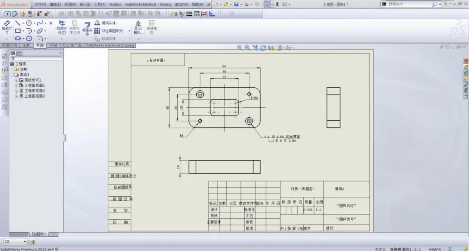This screenshot has width=469, height=251.
Task: Open the 插入(I) menu
Action: [85, 4]
